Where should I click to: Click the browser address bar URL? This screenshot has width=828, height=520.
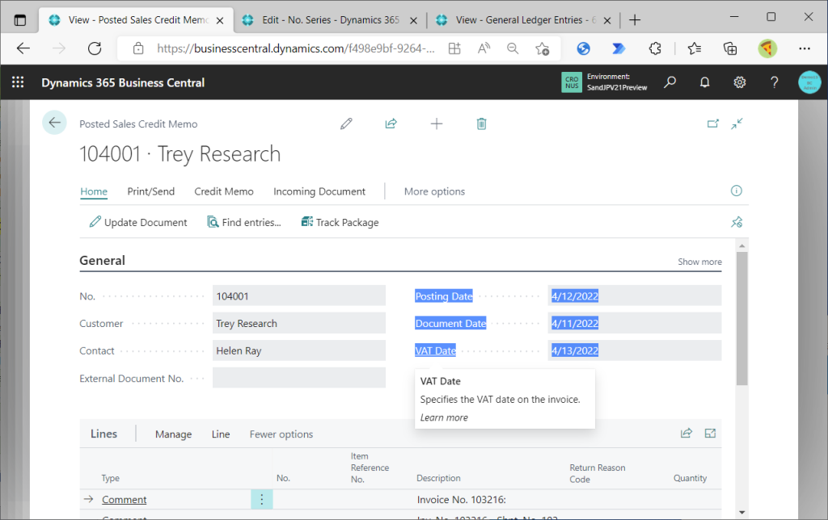[x=296, y=48]
